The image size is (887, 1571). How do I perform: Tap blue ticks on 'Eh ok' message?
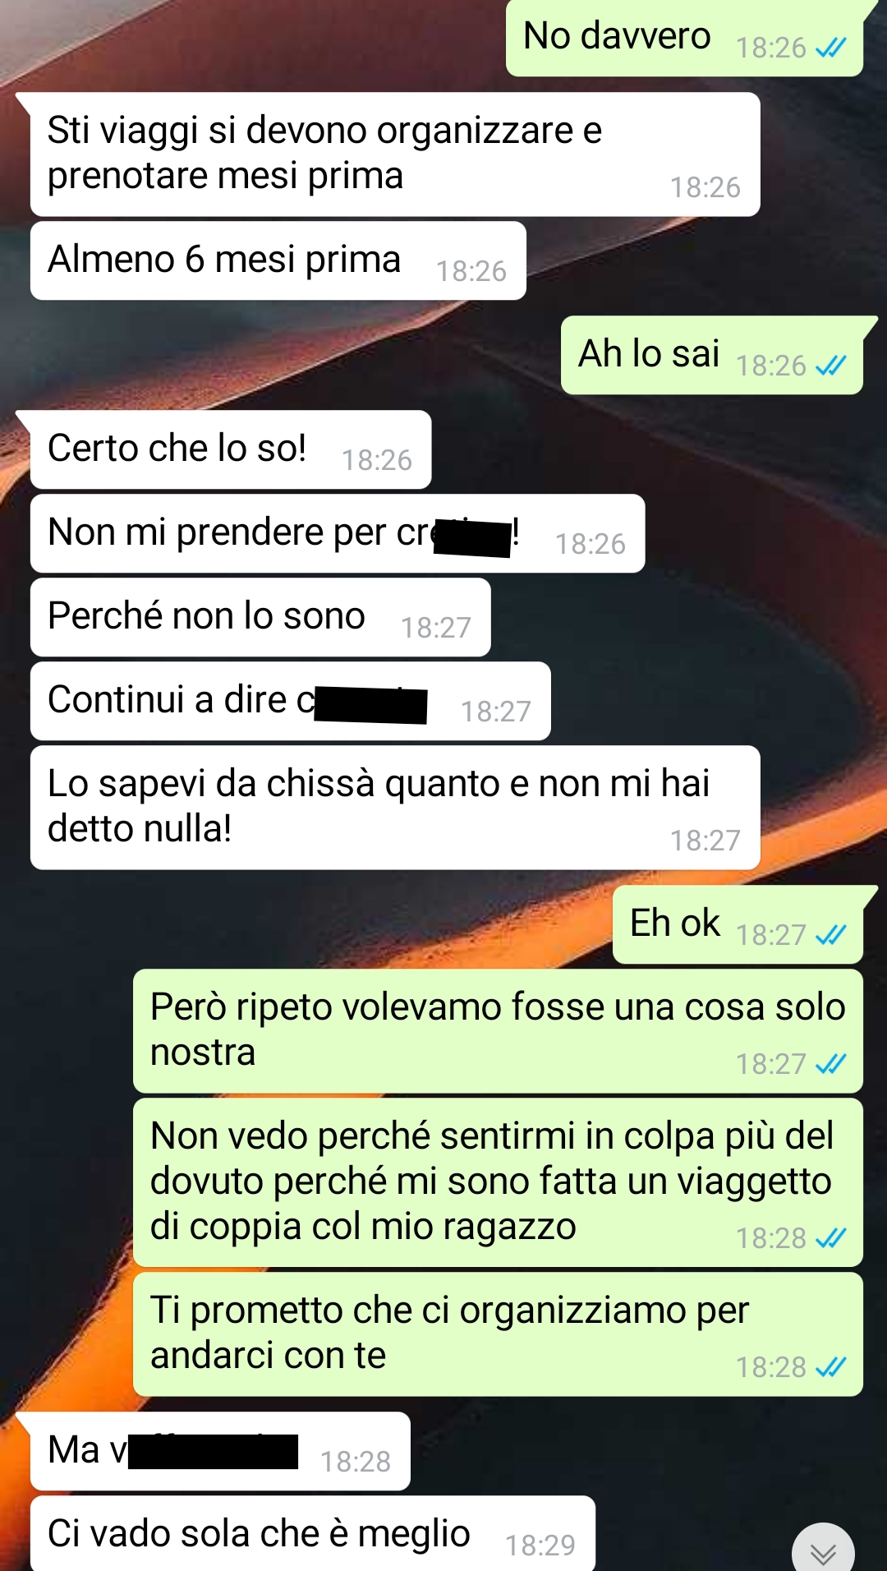coord(830,935)
